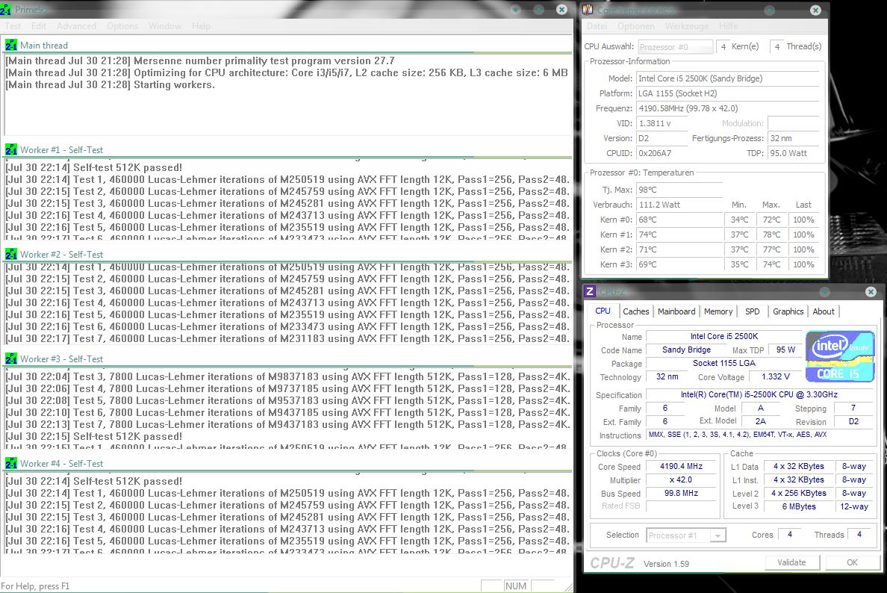This screenshot has height=593, width=887.
Task: Click Worker #4 Self-Test window icon
Action: click(10, 464)
